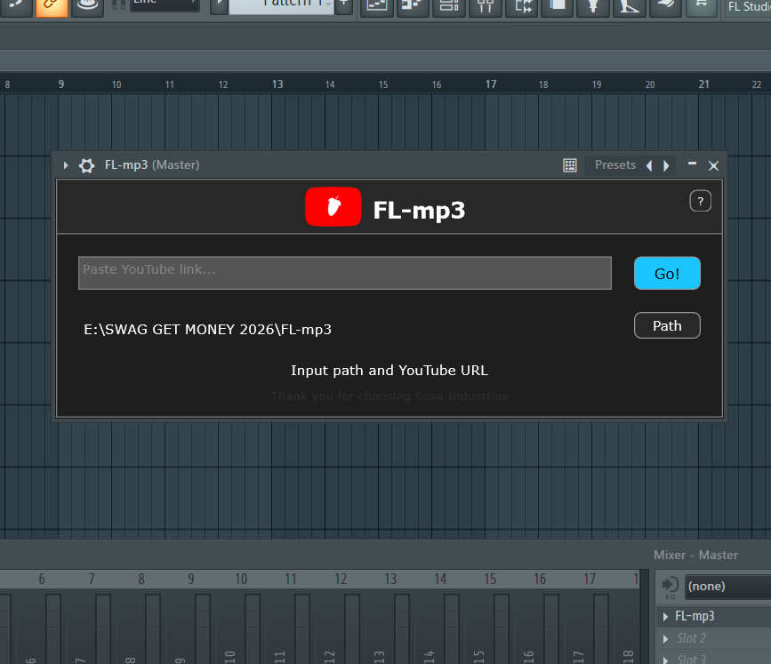Expand the Slot 2 arrow in mixer
Screen dimensions: 771x664
tap(665, 638)
